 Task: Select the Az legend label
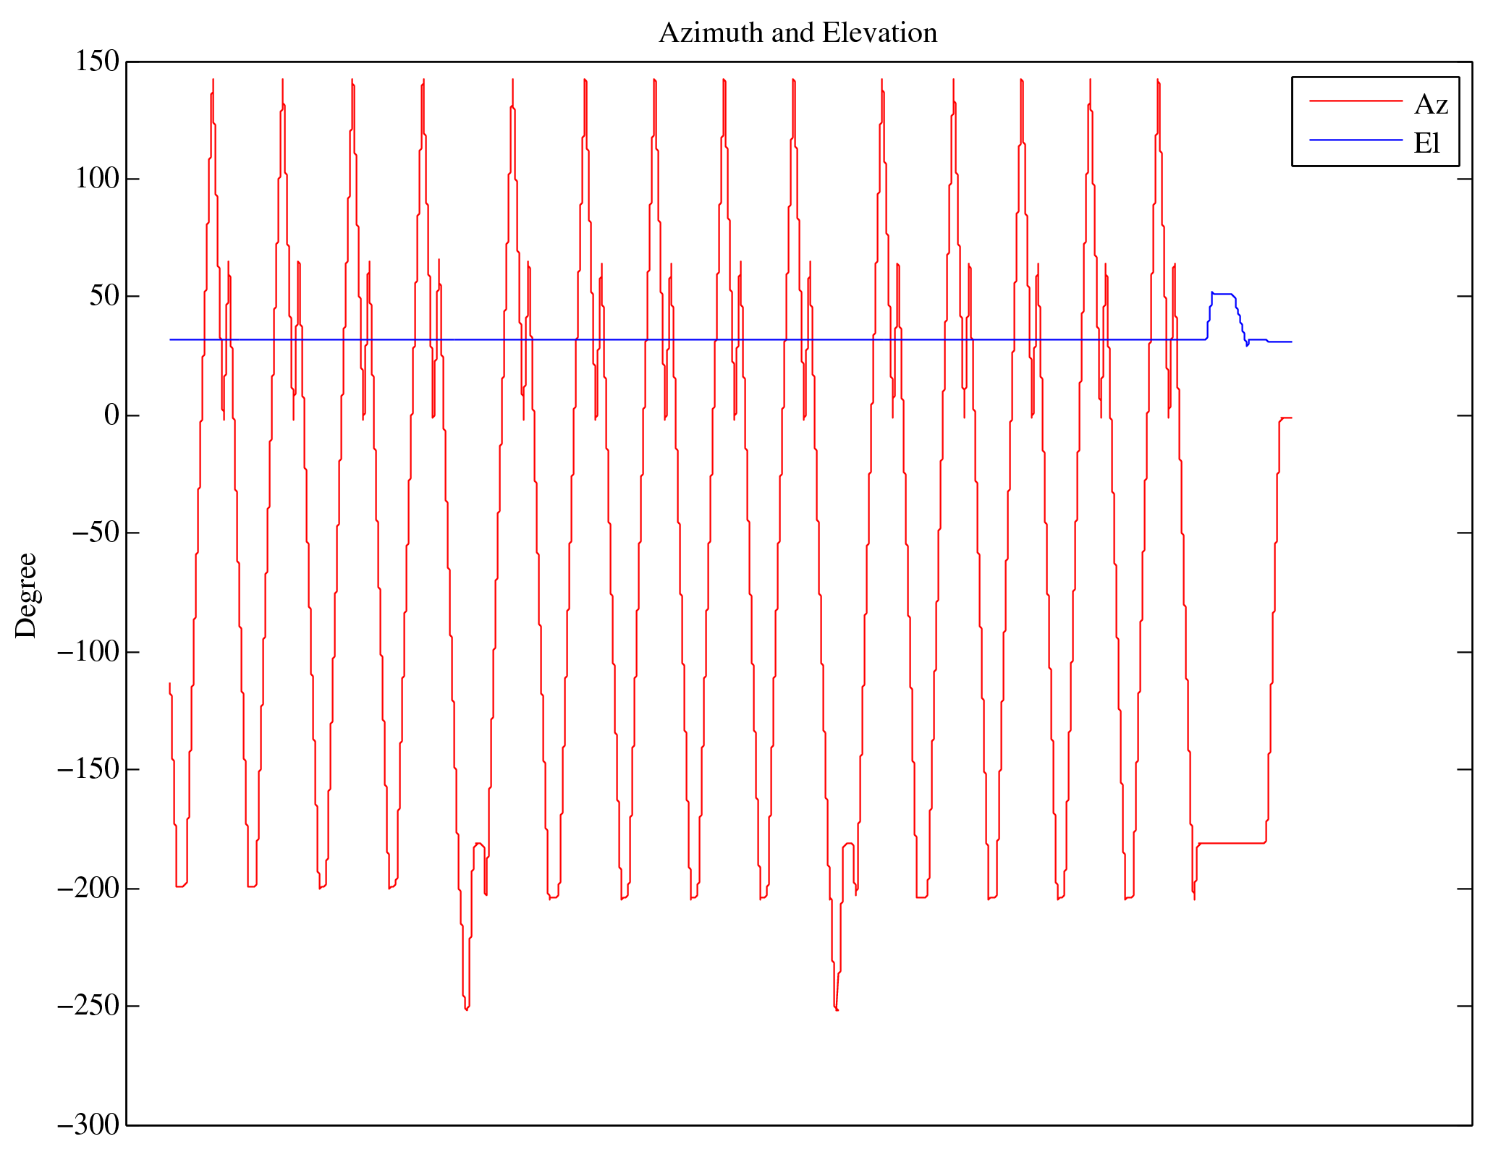[x=1430, y=105]
